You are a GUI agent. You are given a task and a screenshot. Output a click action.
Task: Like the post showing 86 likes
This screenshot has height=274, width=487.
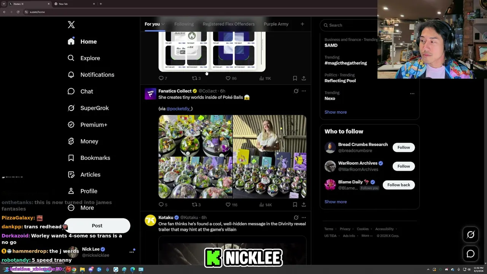pos(231,78)
